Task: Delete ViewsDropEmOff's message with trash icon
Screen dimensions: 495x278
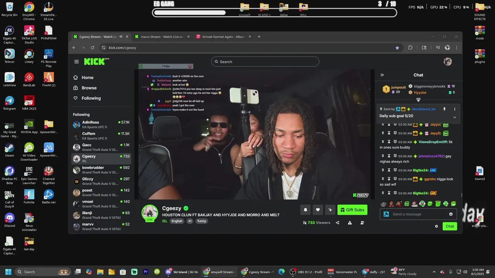Action: [383, 142]
